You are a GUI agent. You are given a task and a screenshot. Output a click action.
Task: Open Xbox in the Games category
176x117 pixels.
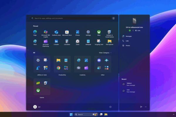(38, 90)
